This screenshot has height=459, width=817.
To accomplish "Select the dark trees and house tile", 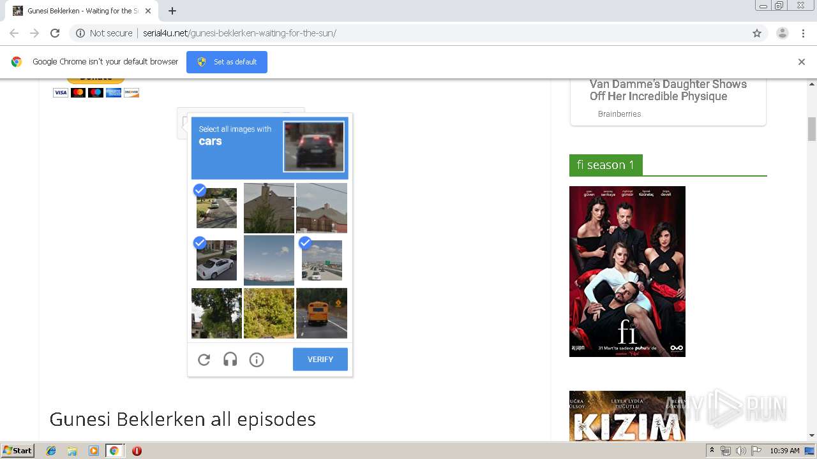I will (x=216, y=313).
